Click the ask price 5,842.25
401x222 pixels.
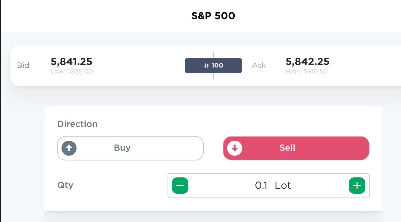pyautogui.click(x=307, y=62)
